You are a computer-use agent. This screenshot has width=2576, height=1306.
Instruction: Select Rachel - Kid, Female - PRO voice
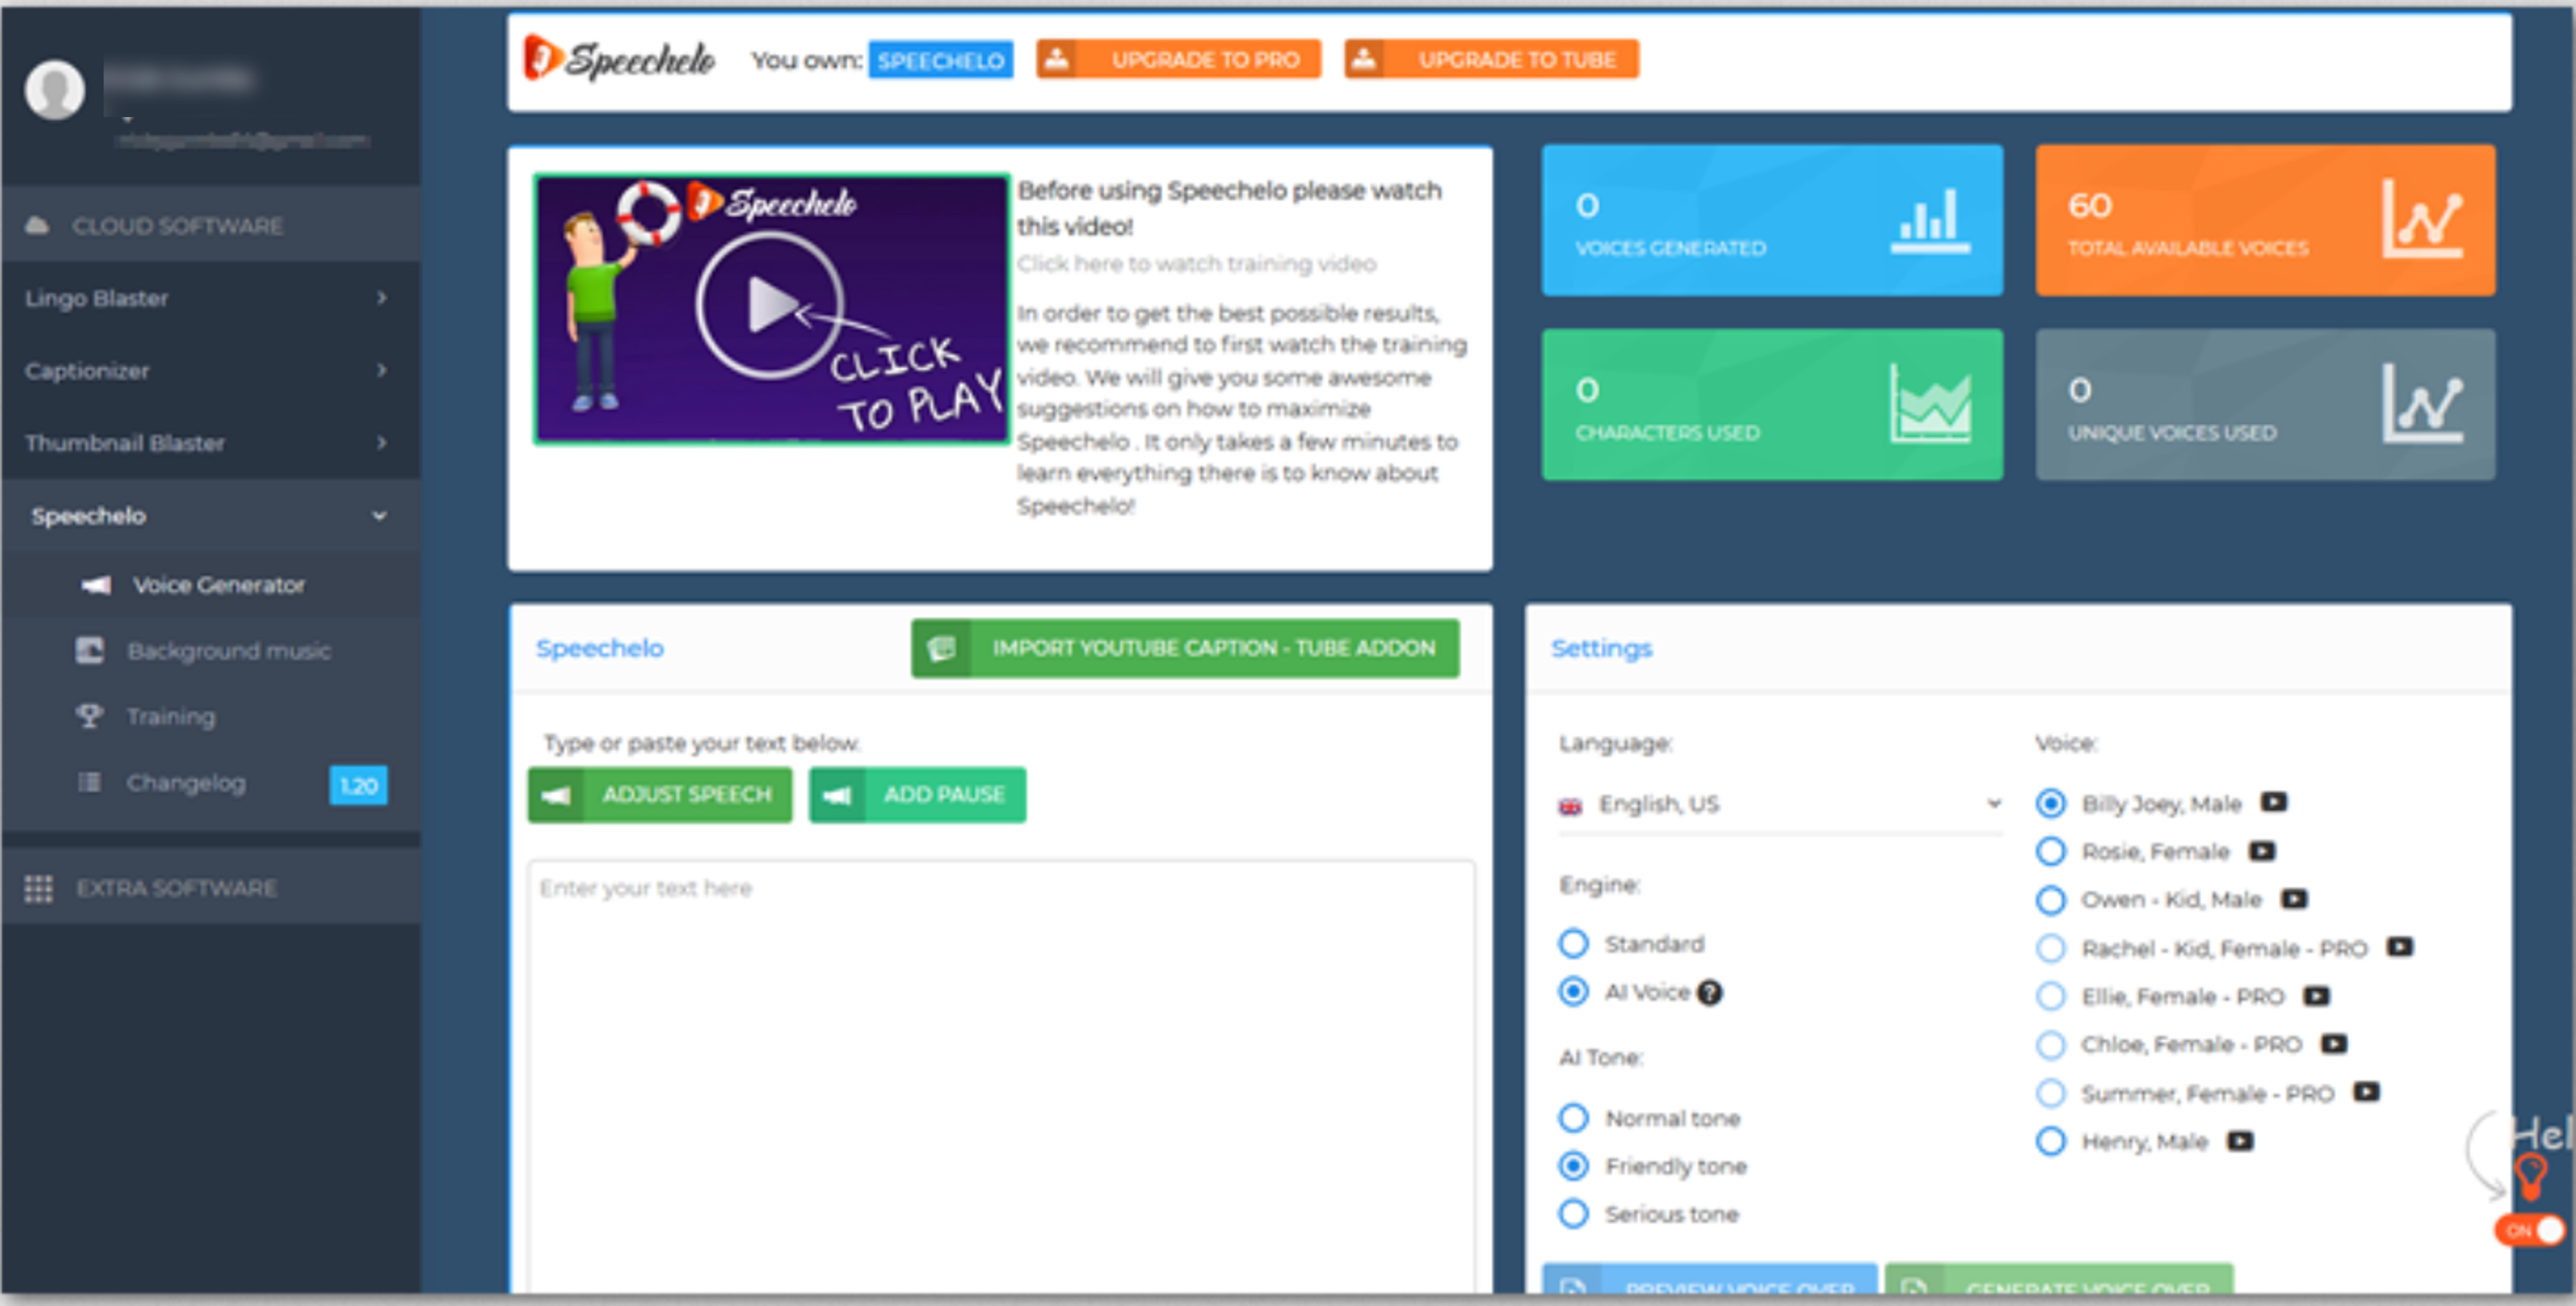click(x=2051, y=948)
